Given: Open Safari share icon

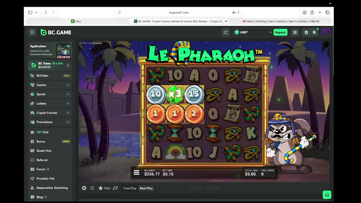Looking at the screenshot, I should click(x=312, y=12).
